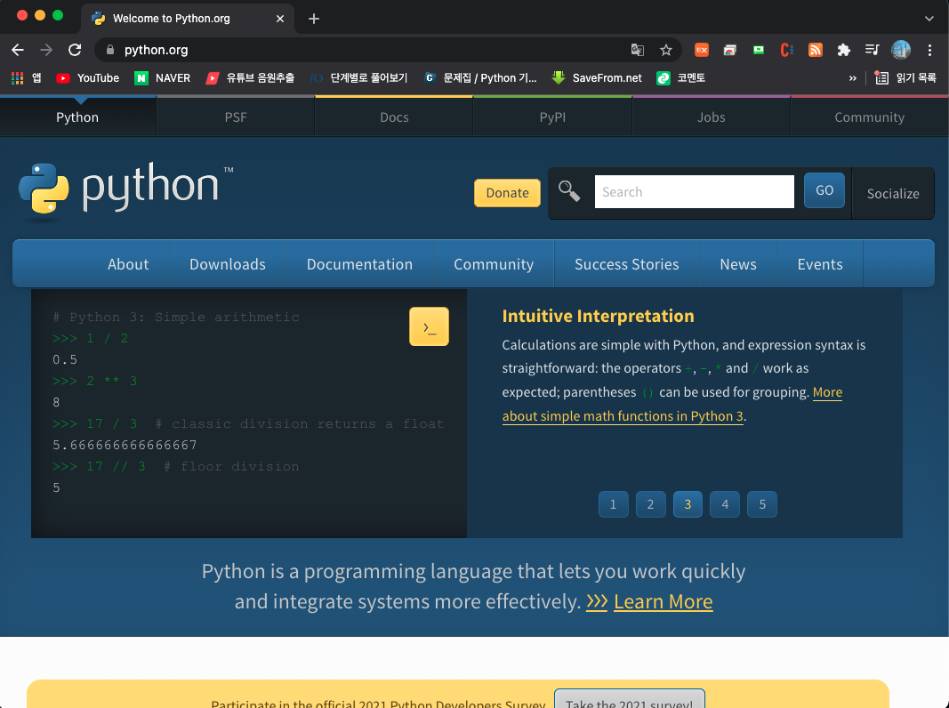
Task: Open the orange RSS feed extension
Action: (x=816, y=50)
